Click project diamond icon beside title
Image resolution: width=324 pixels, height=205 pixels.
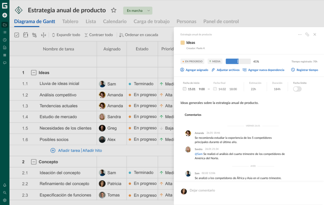tap(19, 10)
